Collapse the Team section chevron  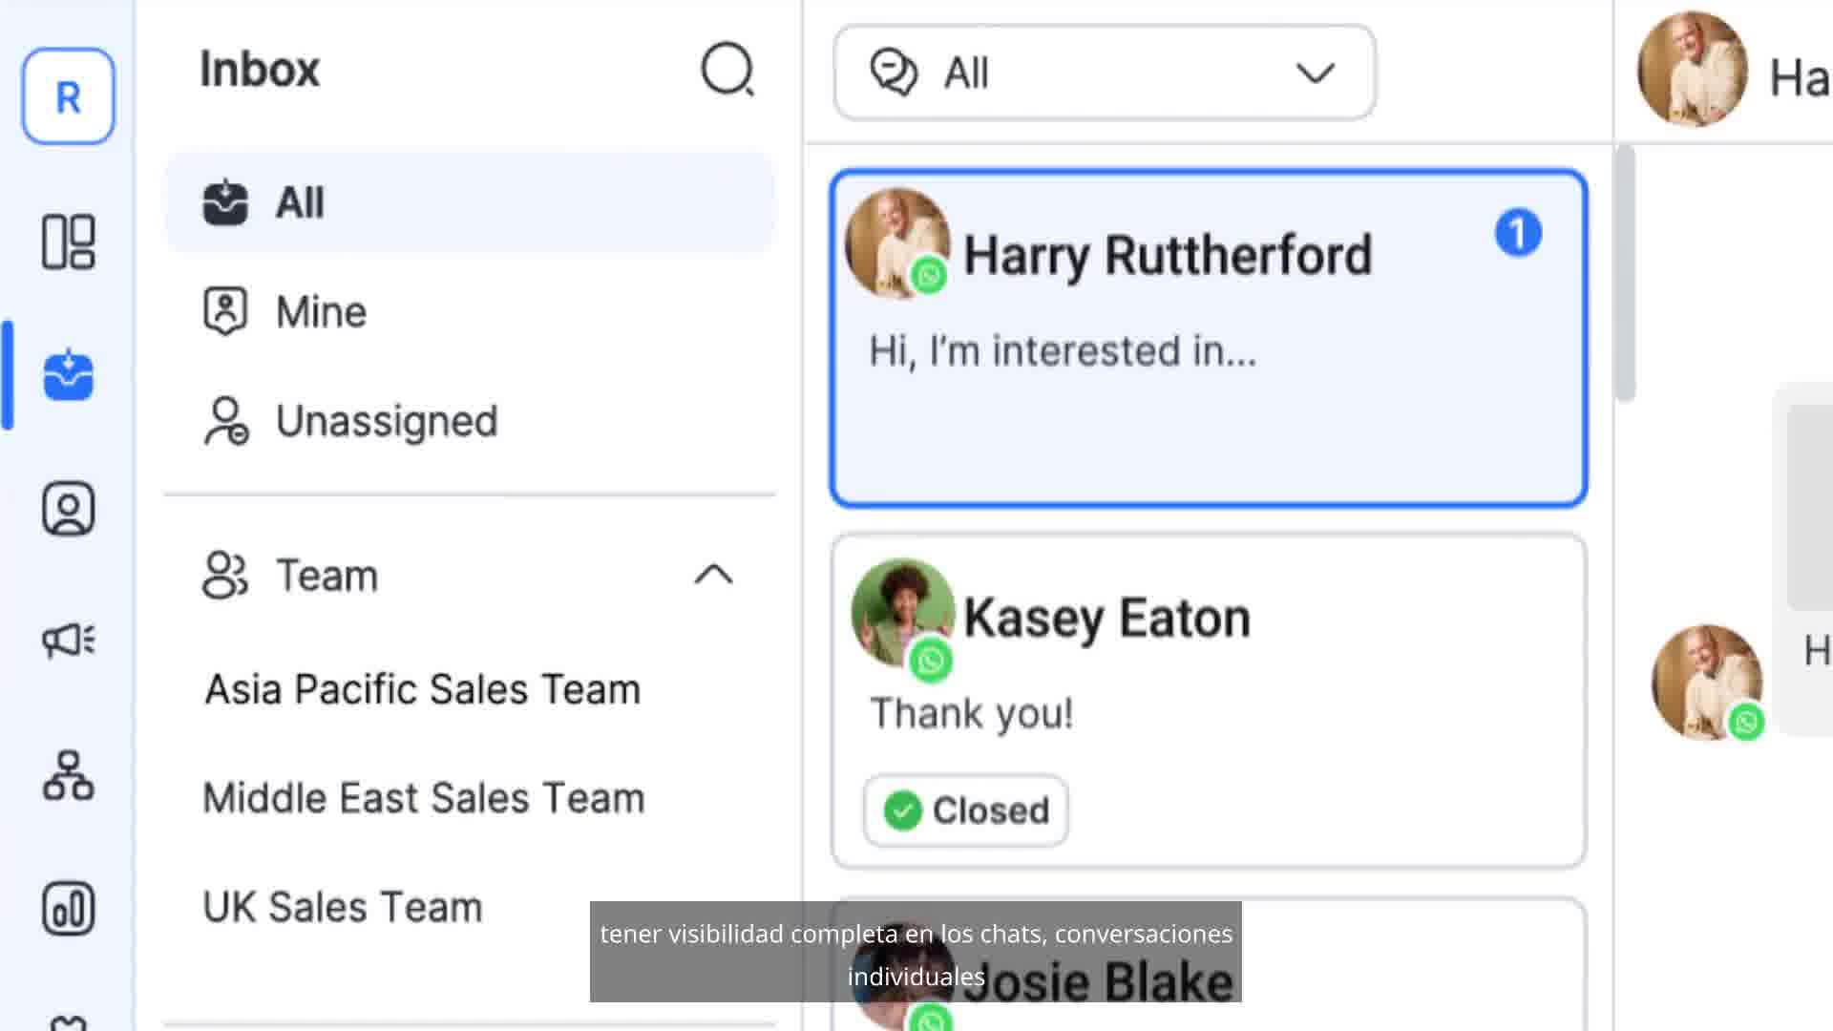click(x=713, y=575)
